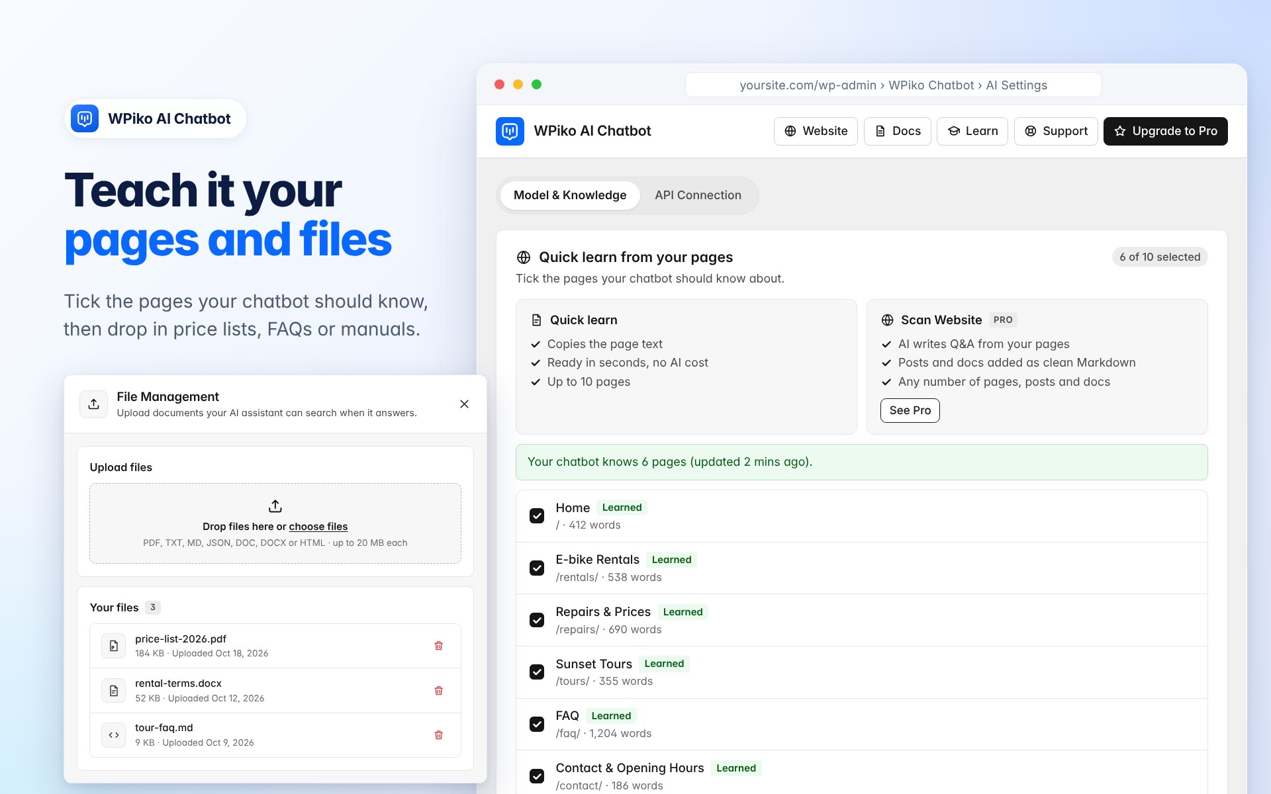Click Upgrade to Pro
Viewport: 1271px width, 794px height.
(1166, 131)
